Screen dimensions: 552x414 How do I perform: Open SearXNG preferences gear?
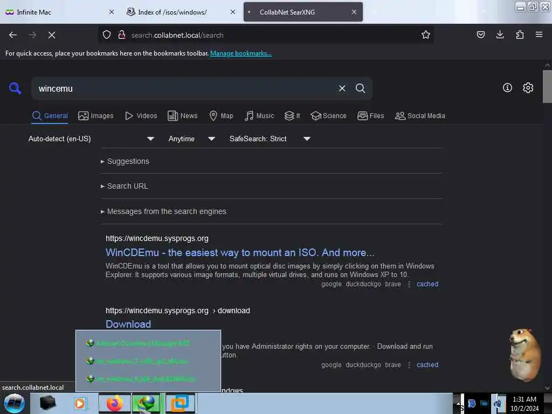[528, 88]
